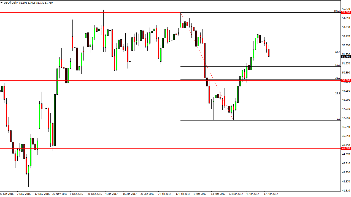Click the 38.2 Fibonacci level label

coord(337,78)
